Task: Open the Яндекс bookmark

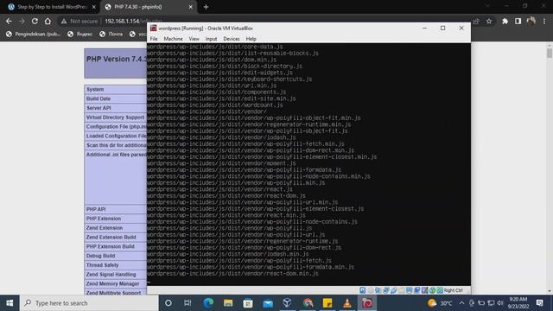Action: point(80,34)
